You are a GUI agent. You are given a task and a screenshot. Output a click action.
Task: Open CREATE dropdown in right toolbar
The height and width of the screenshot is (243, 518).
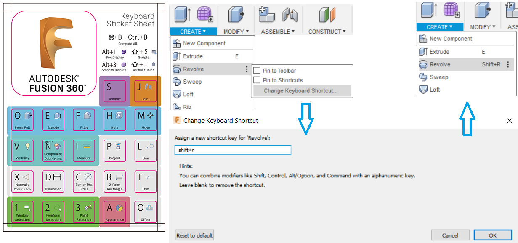440,27
